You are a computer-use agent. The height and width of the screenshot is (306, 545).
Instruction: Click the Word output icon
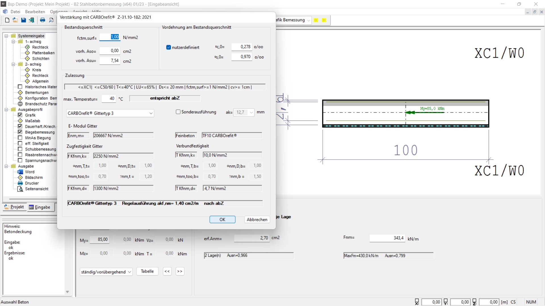[x=20, y=172]
